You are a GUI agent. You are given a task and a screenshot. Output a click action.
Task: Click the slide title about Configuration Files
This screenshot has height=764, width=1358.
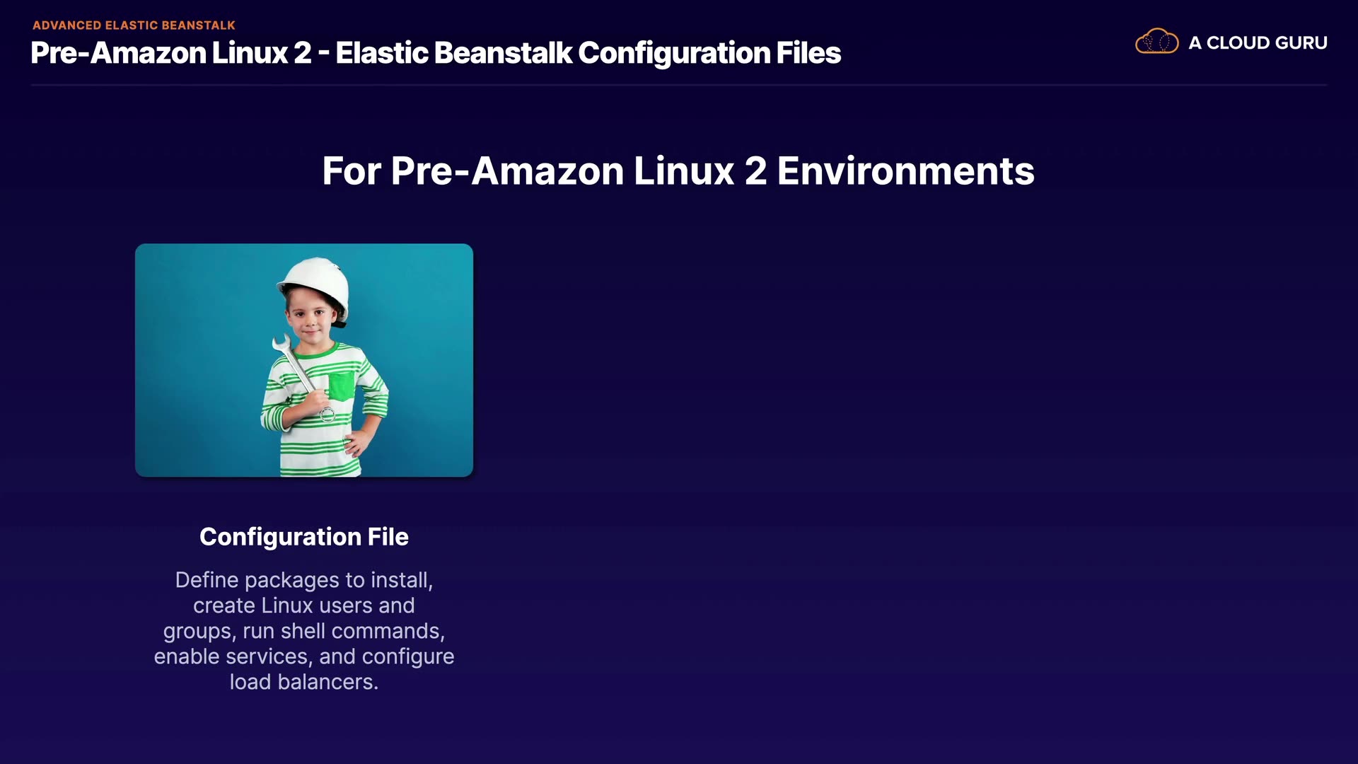pyautogui.click(x=436, y=53)
